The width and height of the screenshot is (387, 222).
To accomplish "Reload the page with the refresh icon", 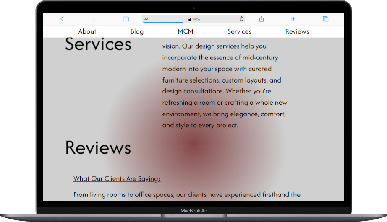I will 241,19.
